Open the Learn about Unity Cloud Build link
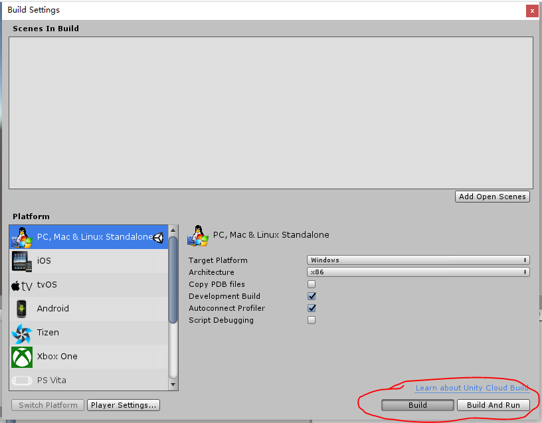Viewport: 542px width, 423px height. click(472, 388)
